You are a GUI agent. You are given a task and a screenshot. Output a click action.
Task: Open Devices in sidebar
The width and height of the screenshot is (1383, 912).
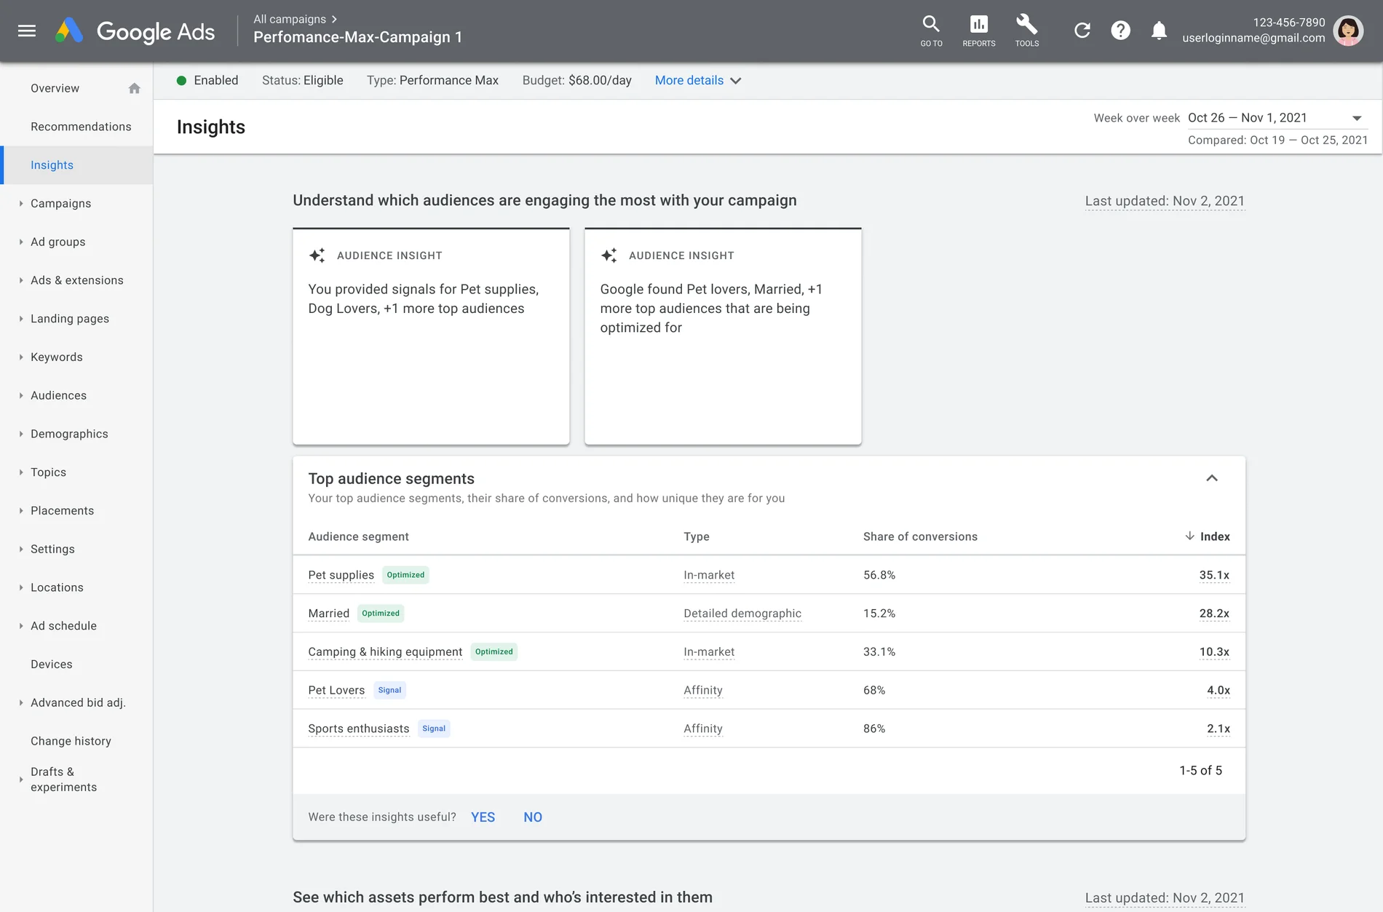(x=52, y=665)
